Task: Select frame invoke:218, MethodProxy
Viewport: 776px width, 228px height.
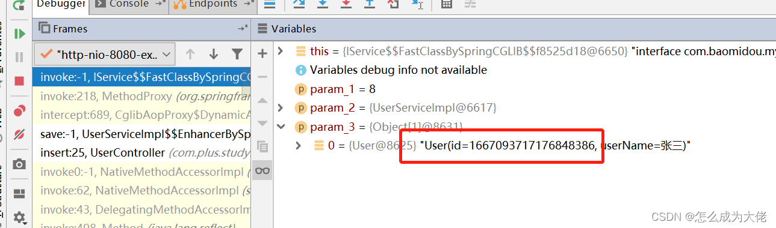Action: click(x=142, y=96)
